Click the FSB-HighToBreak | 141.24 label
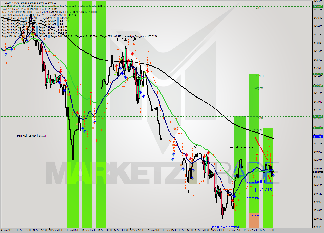324x233 pixels. point(32,136)
